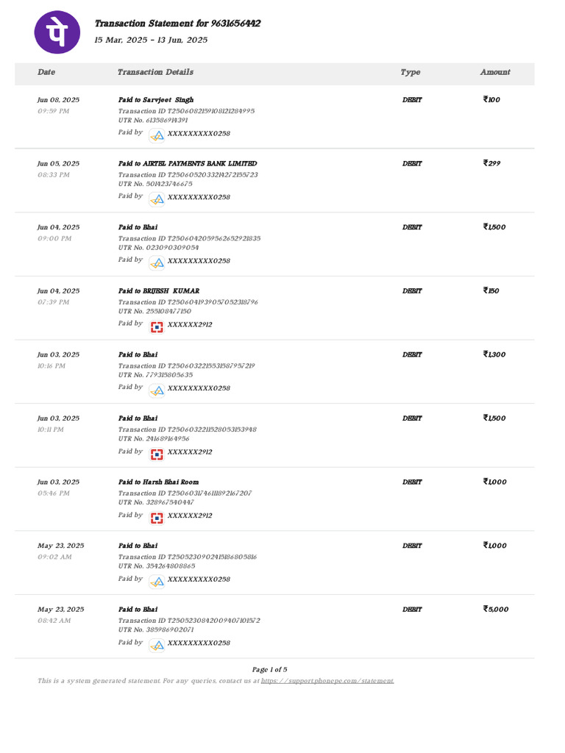Select 'Paid to Sarvjeet Singh' entry

pyautogui.click(x=156, y=99)
